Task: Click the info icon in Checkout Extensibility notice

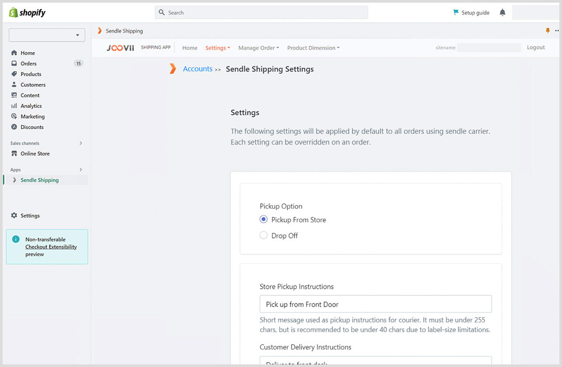Action: 16,239
